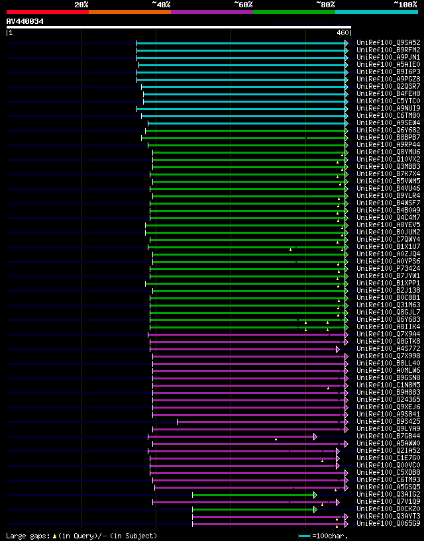
Task: Select the UniRef100_Q7X998 hit name
Action: tap(388, 356)
